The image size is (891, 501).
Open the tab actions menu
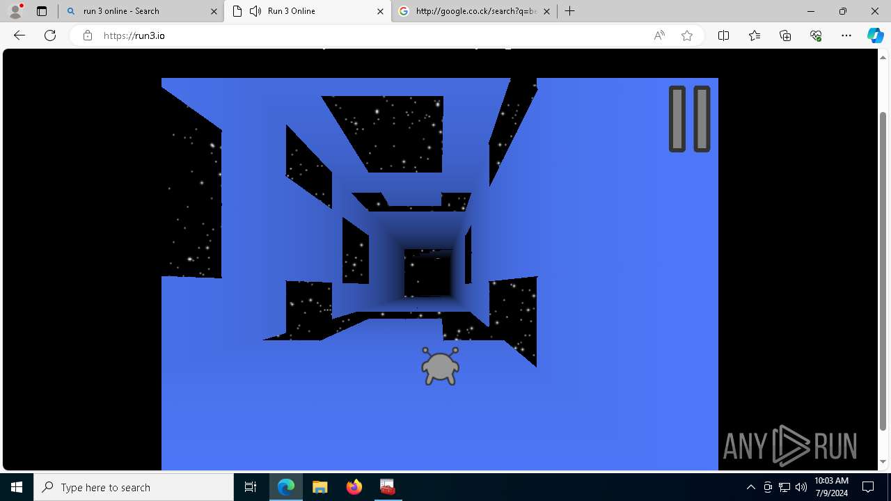[41, 11]
